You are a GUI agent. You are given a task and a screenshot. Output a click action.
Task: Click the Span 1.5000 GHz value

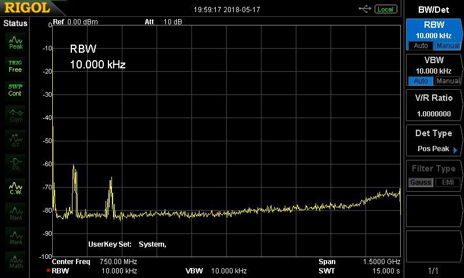[382, 262]
